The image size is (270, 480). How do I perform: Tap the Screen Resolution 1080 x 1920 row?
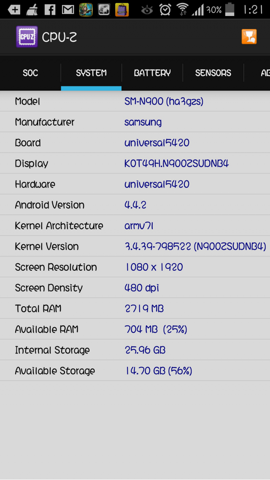click(x=135, y=267)
